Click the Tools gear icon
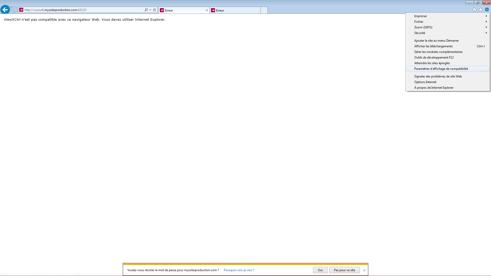 click(x=487, y=9)
